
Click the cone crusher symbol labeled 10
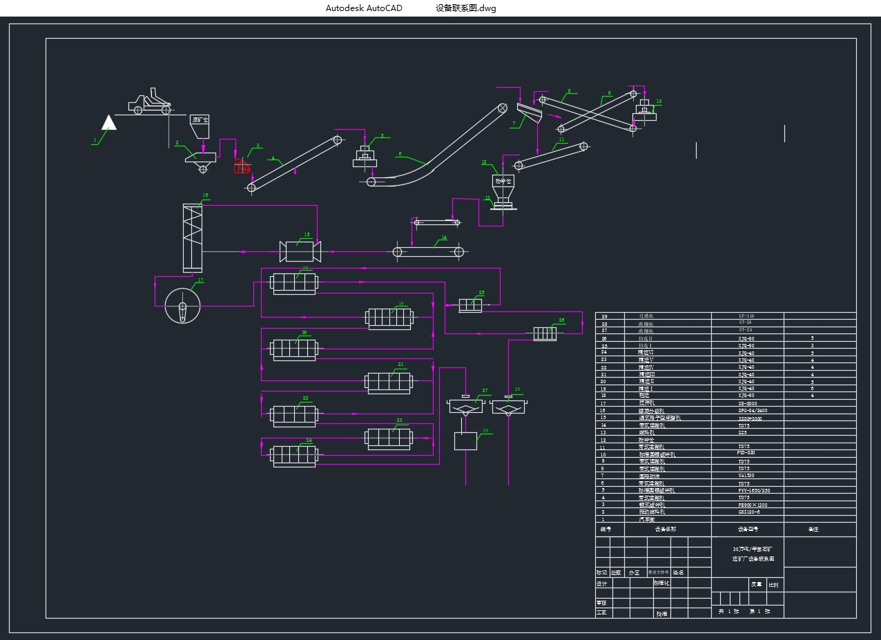point(644,110)
